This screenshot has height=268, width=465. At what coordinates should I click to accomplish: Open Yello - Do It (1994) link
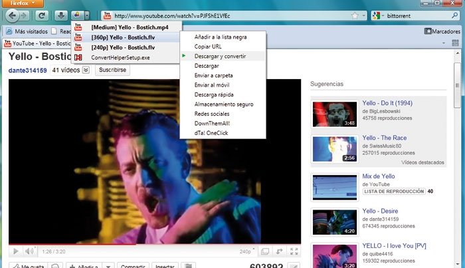pyautogui.click(x=387, y=103)
